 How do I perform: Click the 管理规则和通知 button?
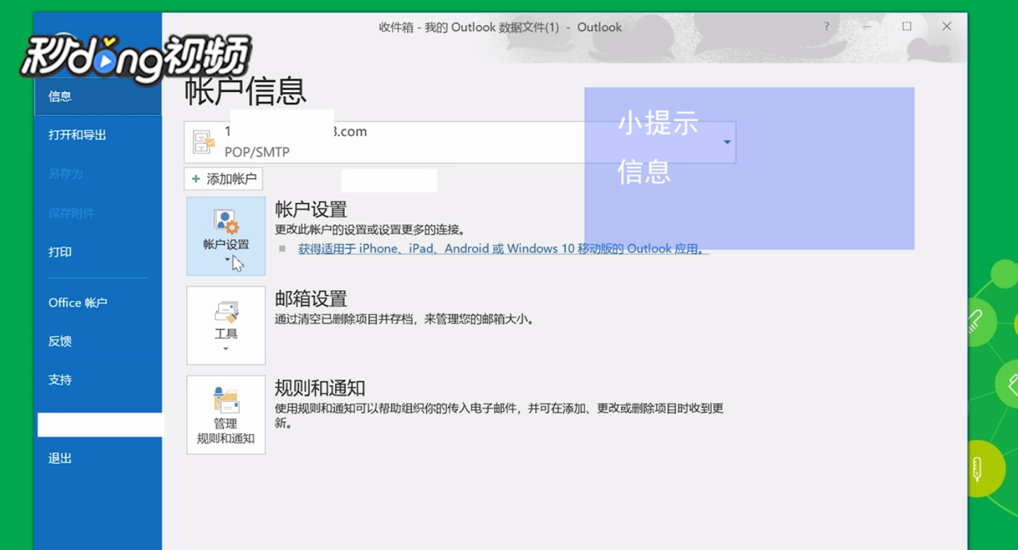tap(226, 415)
